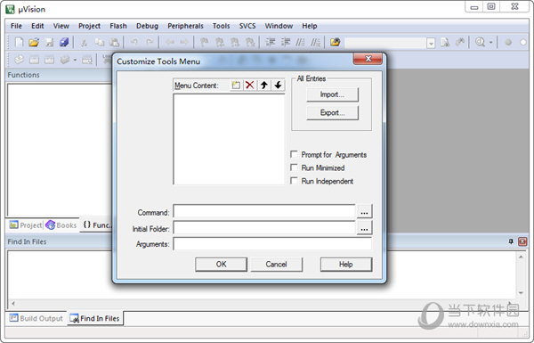Click the Save All toolbar icon
This screenshot has width=534, height=343.
64,42
